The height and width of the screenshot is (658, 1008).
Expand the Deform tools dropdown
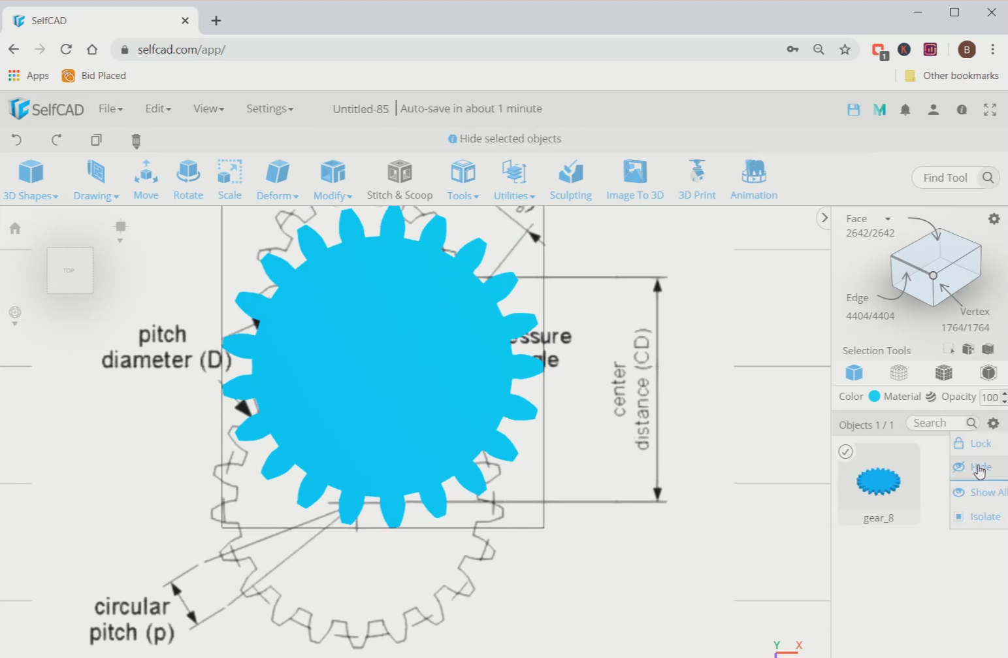coord(277,195)
